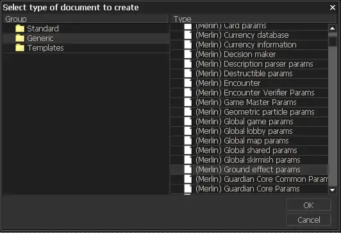This screenshot has height=233, width=341.
Task: Click document icon beside Global map params
Action: pyautogui.click(x=188, y=141)
